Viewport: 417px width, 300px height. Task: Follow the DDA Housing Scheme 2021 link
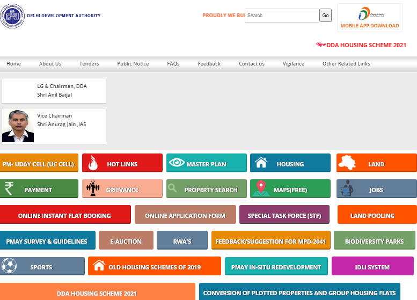pyautogui.click(x=366, y=45)
